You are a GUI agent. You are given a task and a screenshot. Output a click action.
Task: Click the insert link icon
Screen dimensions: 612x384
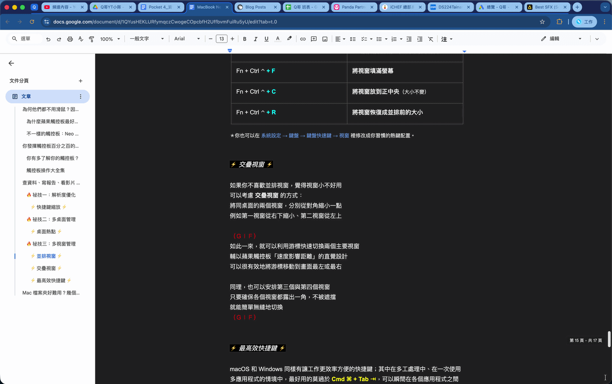tap(303, 39)
